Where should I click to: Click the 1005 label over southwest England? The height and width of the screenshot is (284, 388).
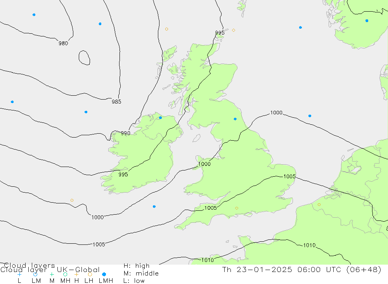[x=211, y=208]
